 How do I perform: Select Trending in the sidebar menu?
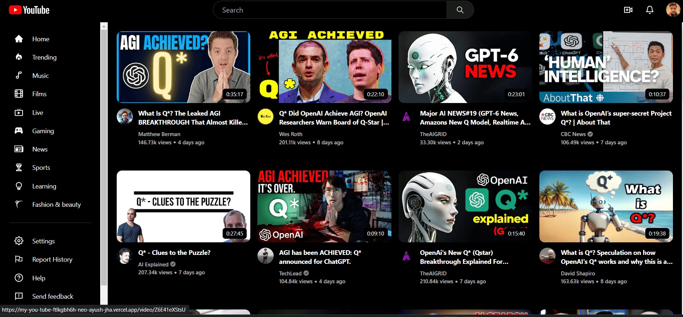(44, 57)
